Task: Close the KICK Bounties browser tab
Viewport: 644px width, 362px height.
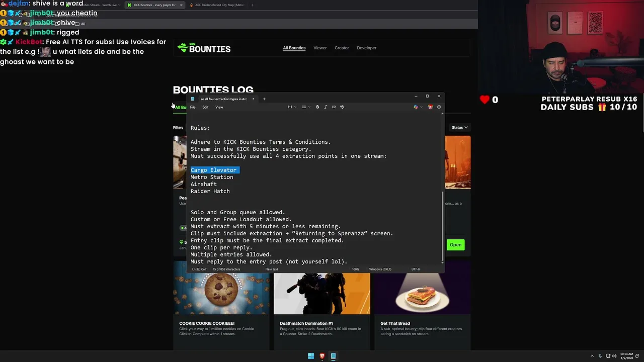Action: (181, 5)
